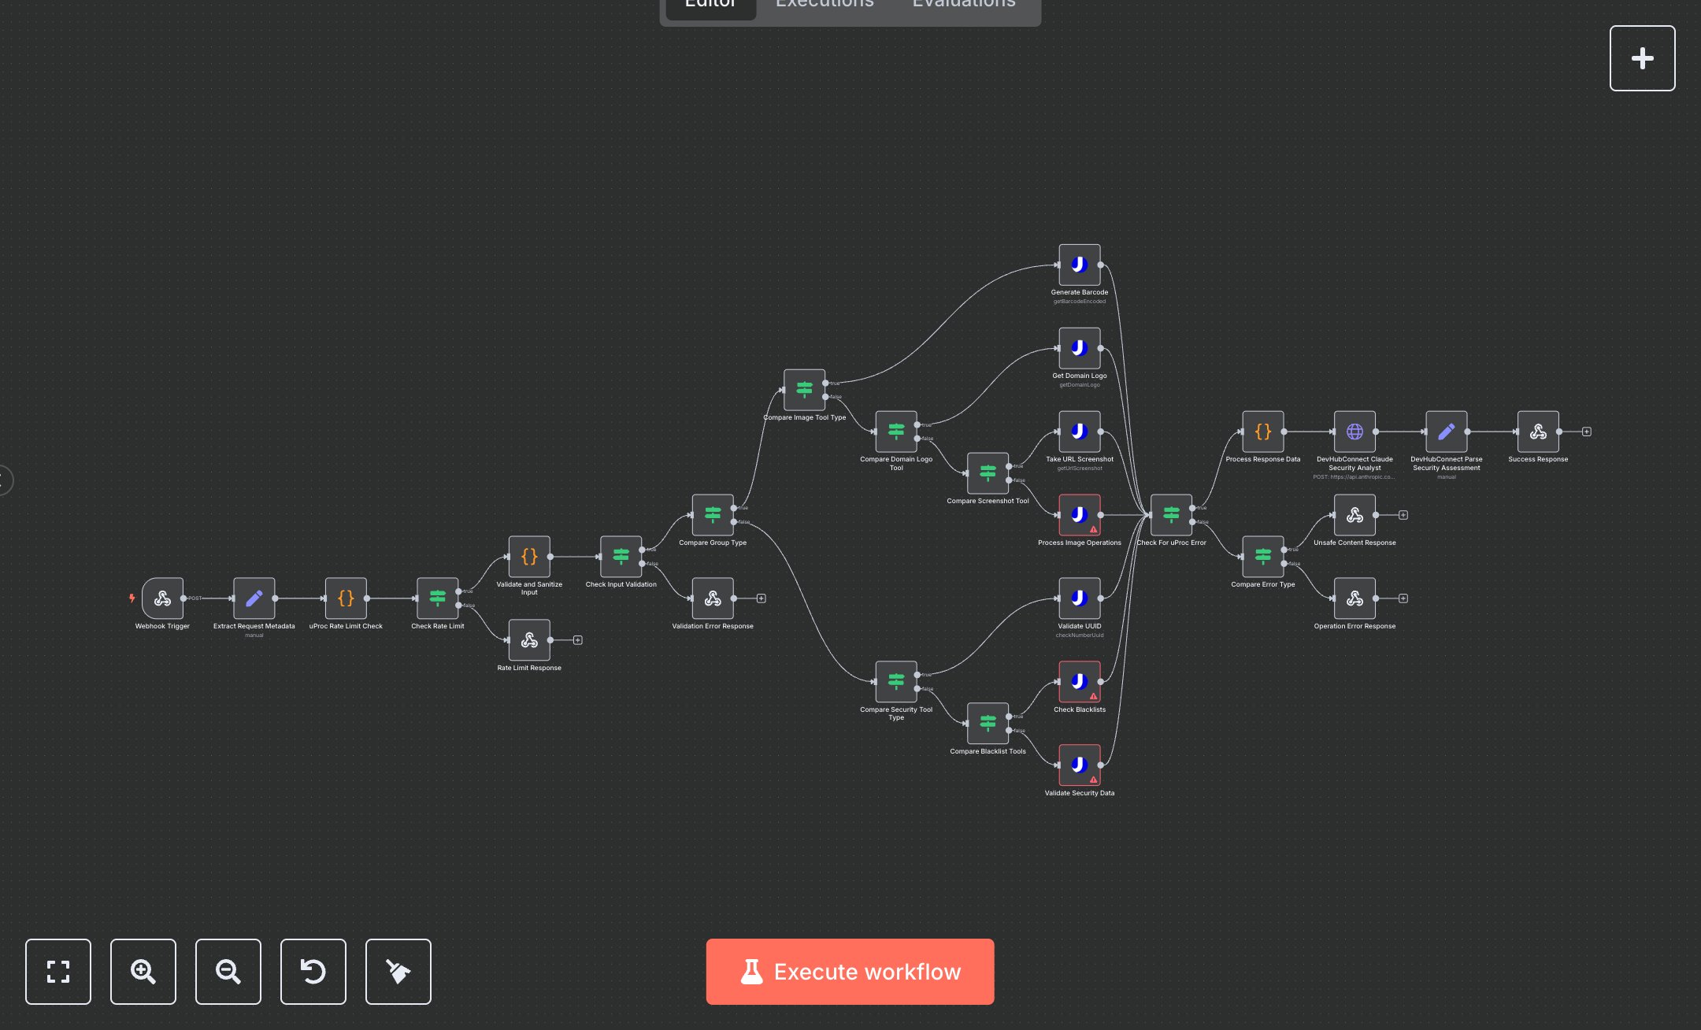This screenshot has height=1030, width=1701.
Task: Select the Process Image Operations node
Action: [x=1079, y=515]
